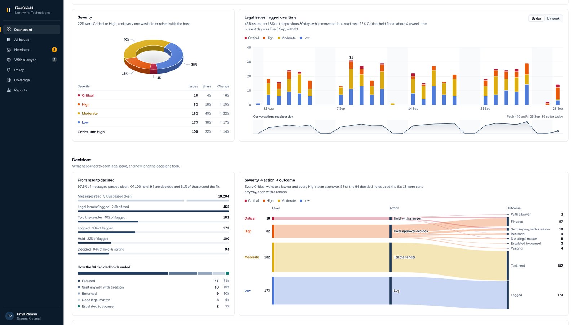Click the Critical row in severity table
The width and height of the screenshot is (577, 325).
(x=153, y=95)
